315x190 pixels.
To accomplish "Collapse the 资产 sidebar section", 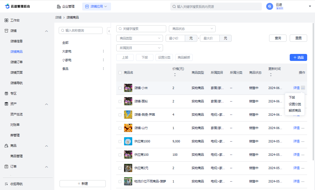I will pyautogui.click(x=46, y=104).
